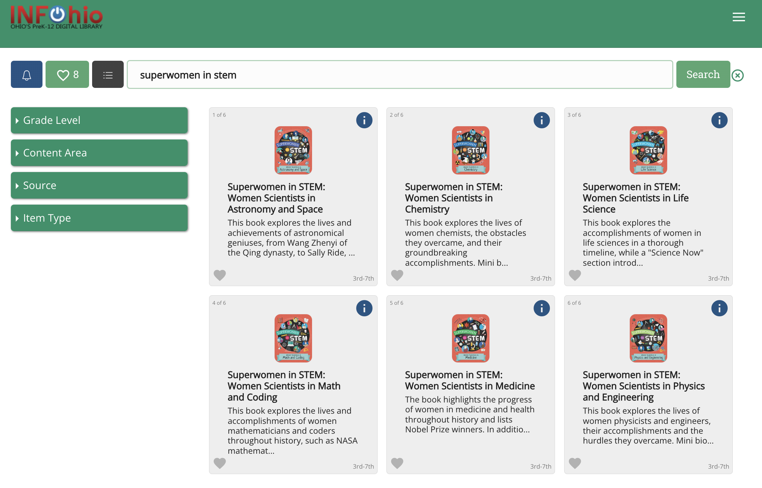Click the search magnifier button
The image size is (762, 488).
703,74
